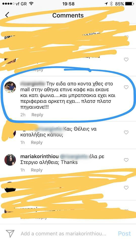Tap the battery indicator in status bar
The width and height of the screenshot is (136, 243).
click(x=129, y=4)
